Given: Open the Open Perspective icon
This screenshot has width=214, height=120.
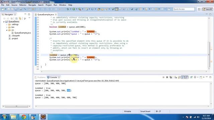Looking at the screenshot, I should 199,9.
